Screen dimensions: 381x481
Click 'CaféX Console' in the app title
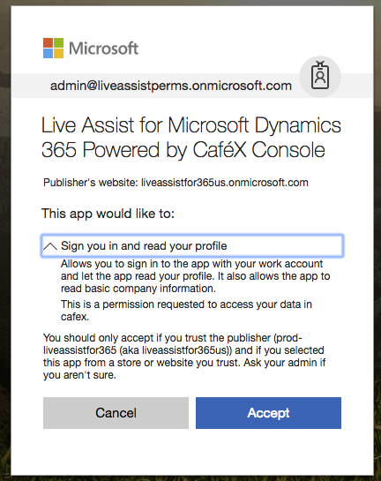[258, 150]
